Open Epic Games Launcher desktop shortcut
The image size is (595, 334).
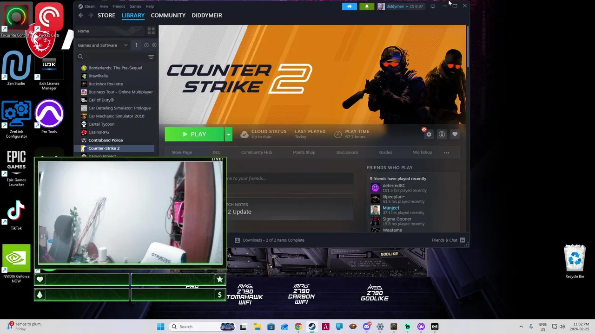[x=16, y=168]
